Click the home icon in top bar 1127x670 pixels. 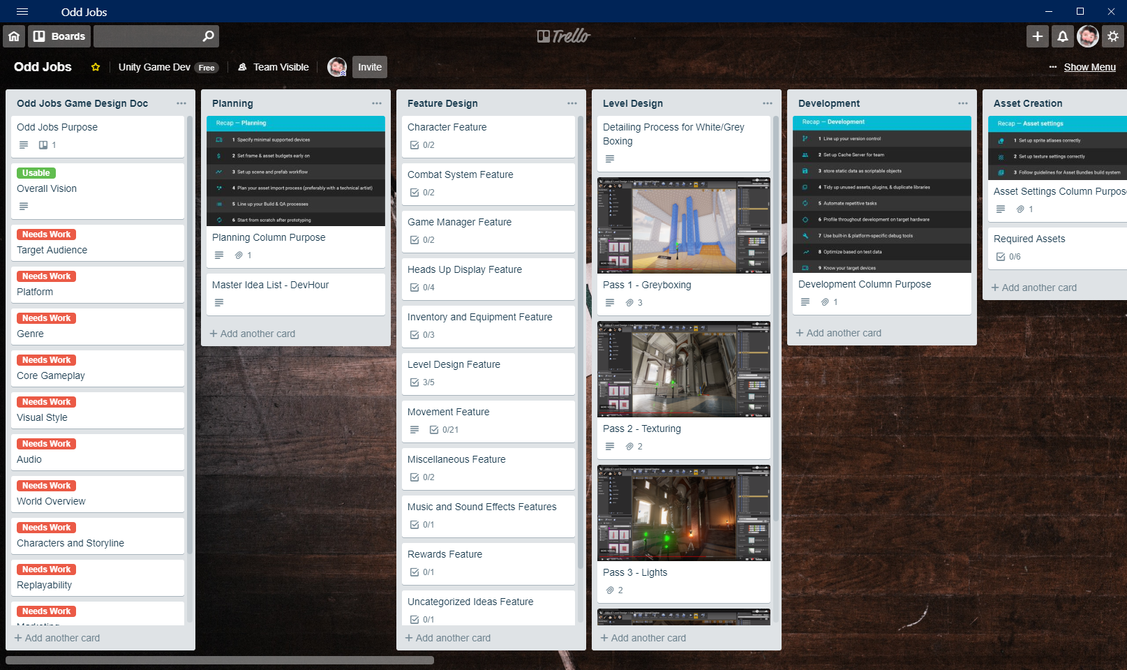pyautogui.click(x=14, y=36)
